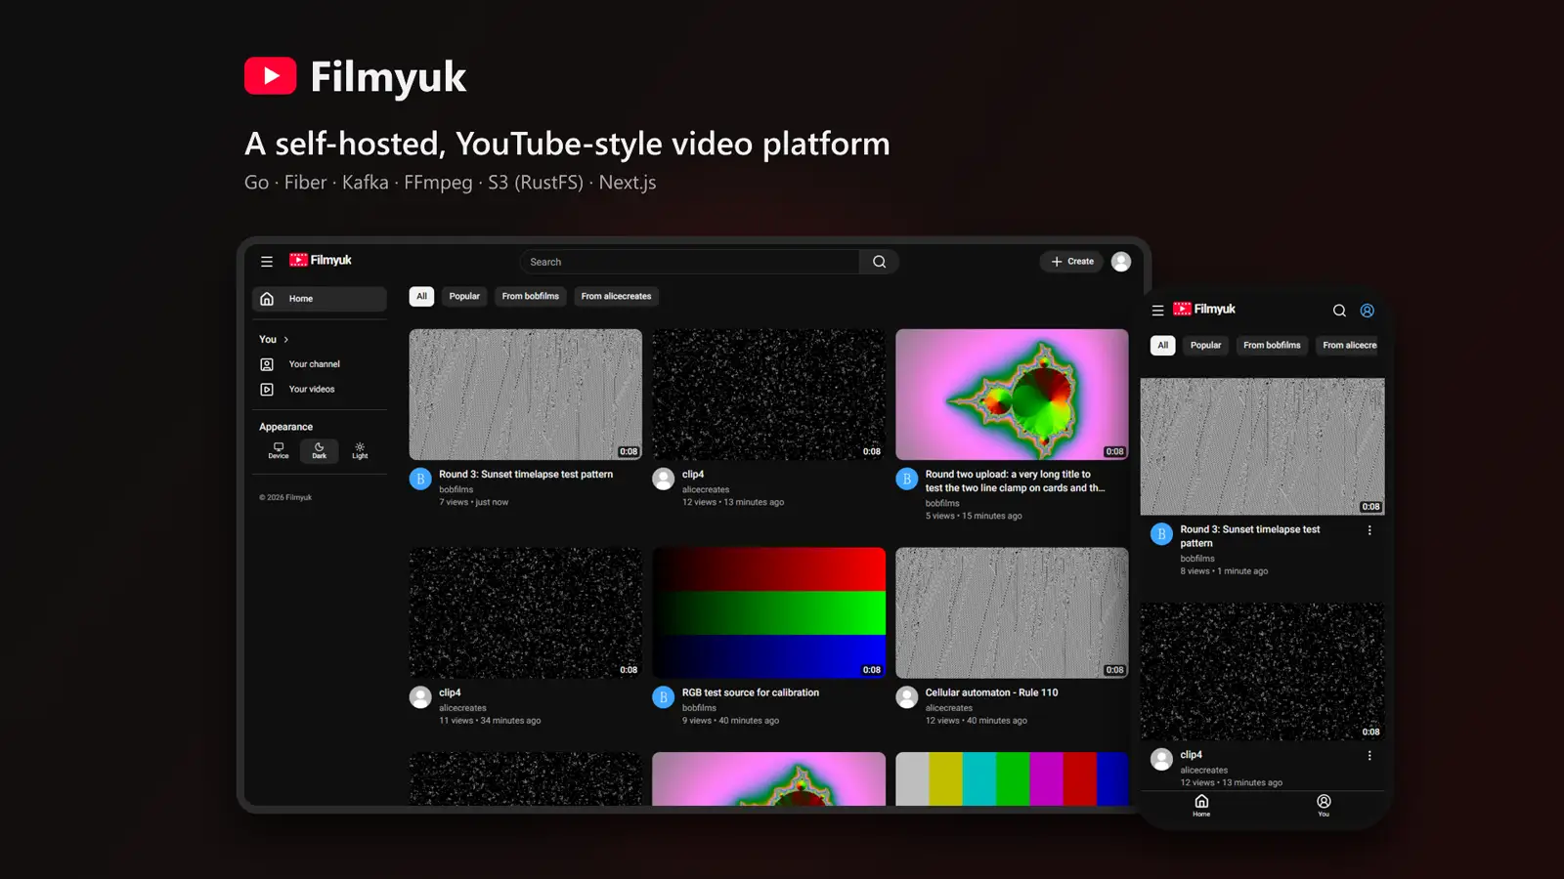Open the Mandelbrot Round two upload thumbnail
This screenshot has height=879, width=1564.
click(1012, 395)
